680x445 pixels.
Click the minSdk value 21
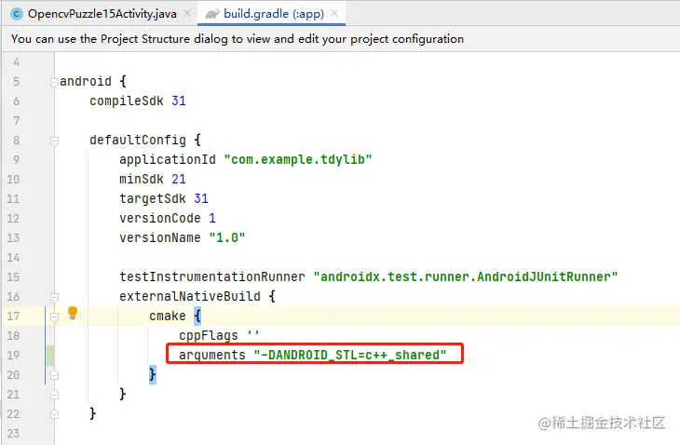coord(179,179)
